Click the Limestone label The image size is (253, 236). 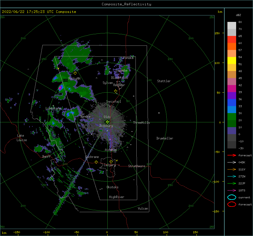[x=53, y=108]
